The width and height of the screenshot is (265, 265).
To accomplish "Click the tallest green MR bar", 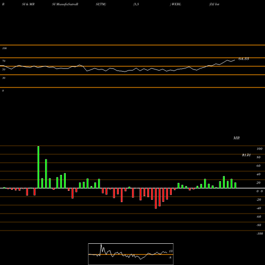I will point(38,167).
